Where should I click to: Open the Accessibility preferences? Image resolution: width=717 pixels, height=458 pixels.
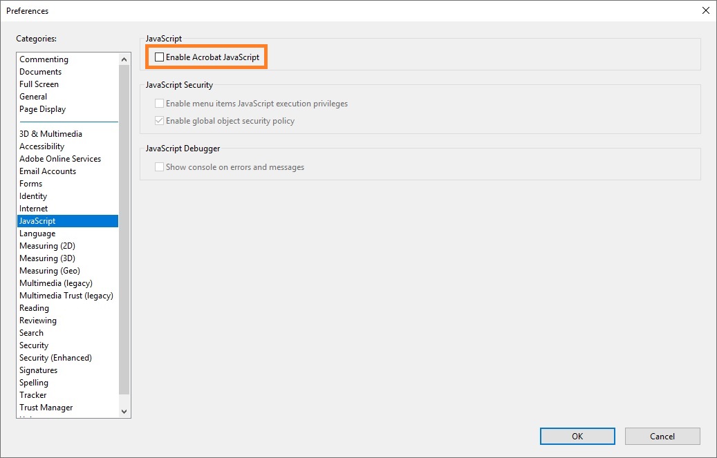[x=41, y=146]
